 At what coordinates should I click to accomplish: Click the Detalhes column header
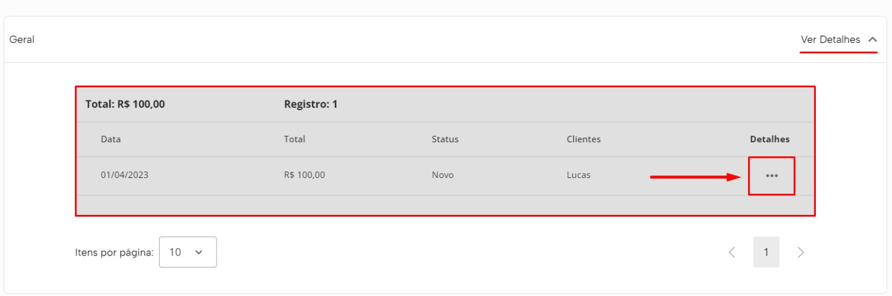pyautogui.click(x=770, y=139)
